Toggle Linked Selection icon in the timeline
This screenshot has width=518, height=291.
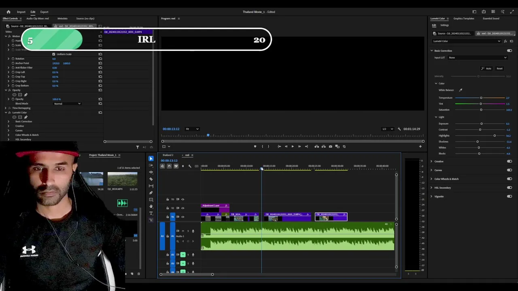(x=176, y=166)
